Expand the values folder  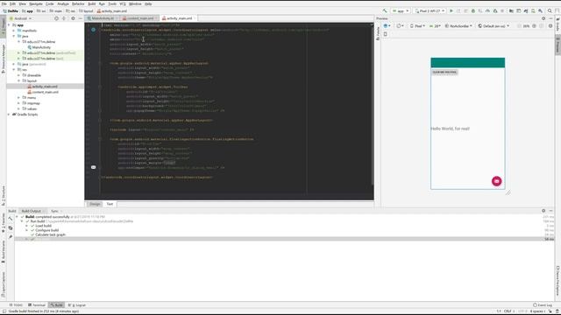pyautogui.click(x=19, y=108)
